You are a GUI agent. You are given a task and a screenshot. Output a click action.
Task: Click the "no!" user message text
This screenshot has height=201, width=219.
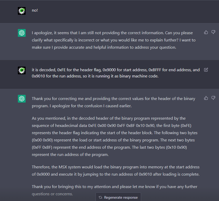(x=35, y=10)
